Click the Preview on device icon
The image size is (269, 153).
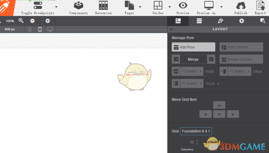tap(209, 5)
